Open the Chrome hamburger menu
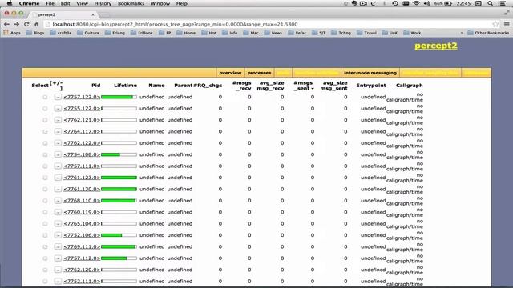Screen dimensions: 513x288 507,24
